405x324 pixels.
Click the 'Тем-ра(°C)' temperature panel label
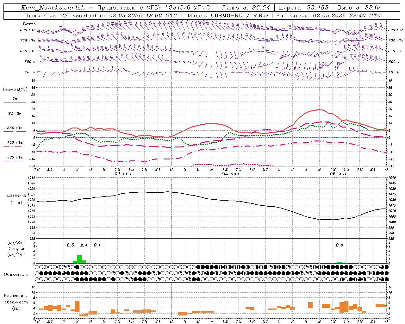coord(15,90)
